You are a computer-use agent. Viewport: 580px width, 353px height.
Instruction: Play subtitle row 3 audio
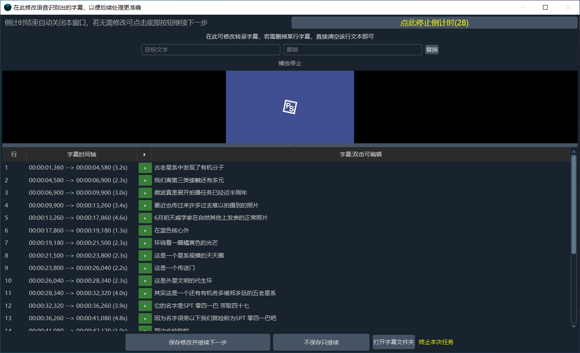pos(145,193)
